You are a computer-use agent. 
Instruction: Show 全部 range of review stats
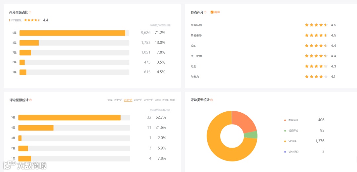pyautogui.click(x=172, y=100)
